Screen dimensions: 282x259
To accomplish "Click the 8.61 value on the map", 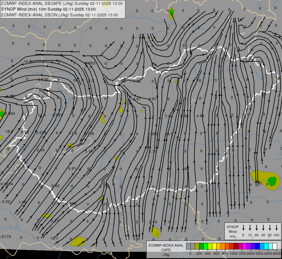I will 72,168.
